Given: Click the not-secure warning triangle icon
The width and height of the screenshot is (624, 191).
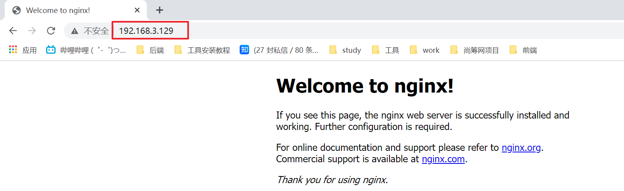Looking at the screenshot, I should tap(75, 31).
